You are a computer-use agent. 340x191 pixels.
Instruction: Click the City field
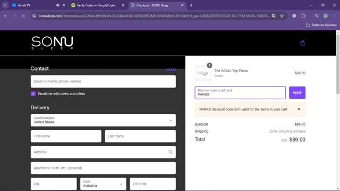pyautogui.click(x=54, y=184)
